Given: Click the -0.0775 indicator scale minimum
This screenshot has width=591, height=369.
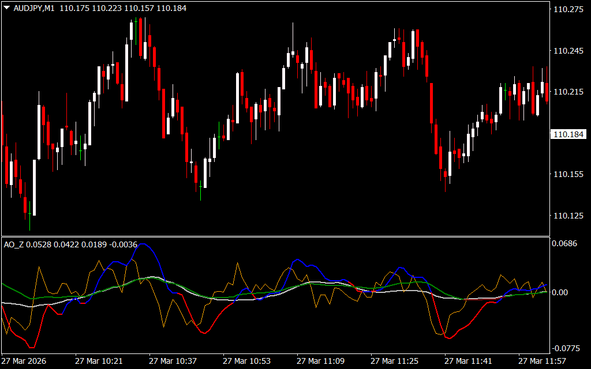Looking at the screenshot, I should pos(567,348).
